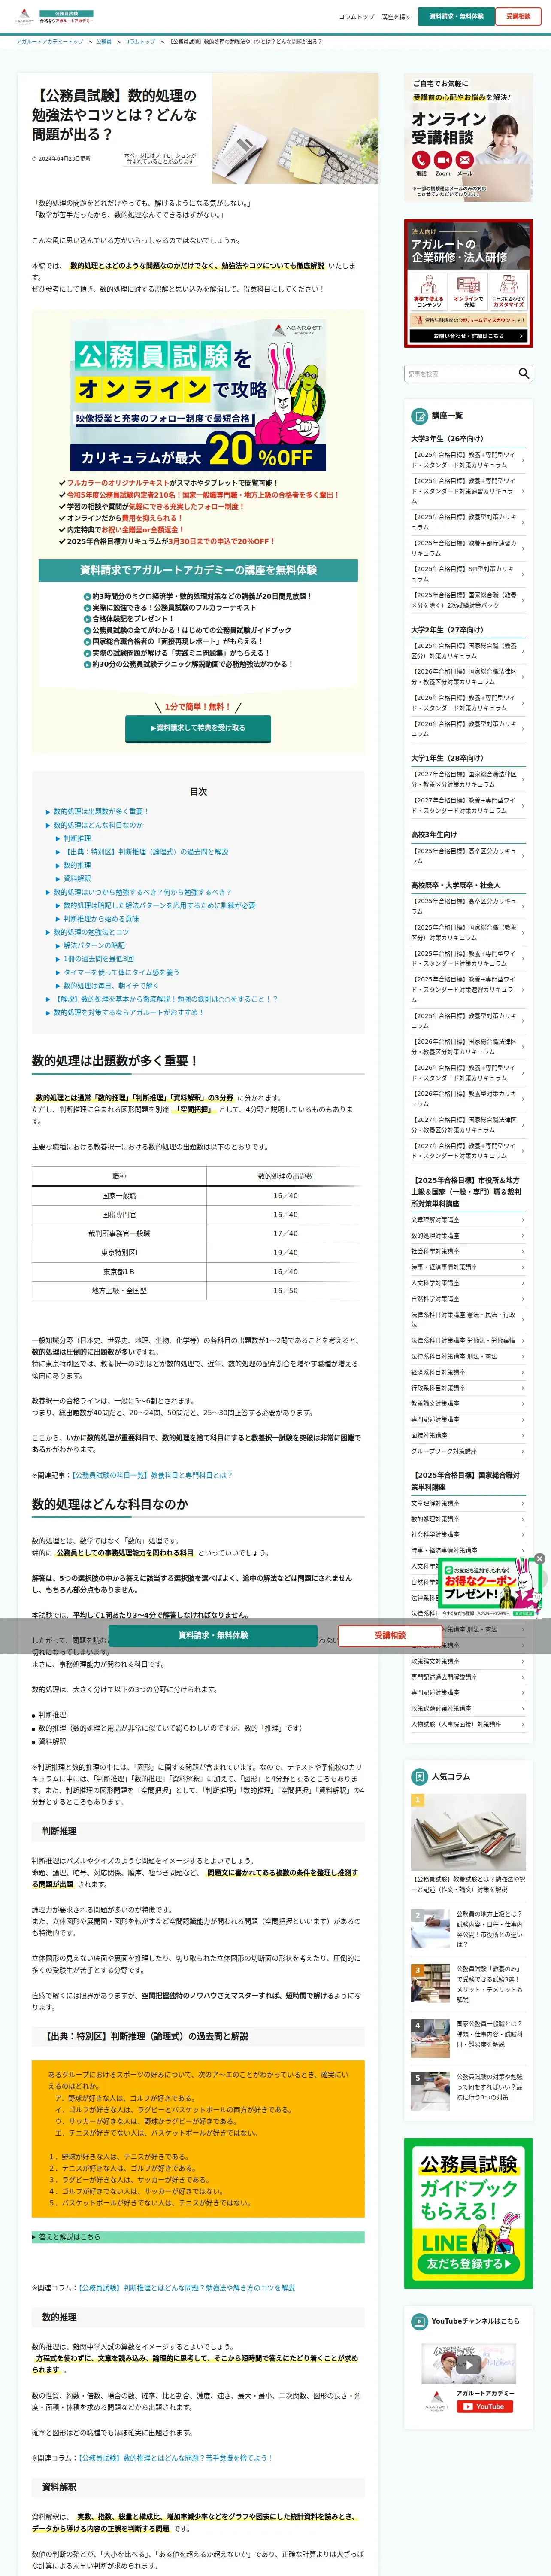Go to 公務員 breadcrumb link
Image resolution: width=551 pixels, height=2576 pixels.
click(x=104, y=42)
